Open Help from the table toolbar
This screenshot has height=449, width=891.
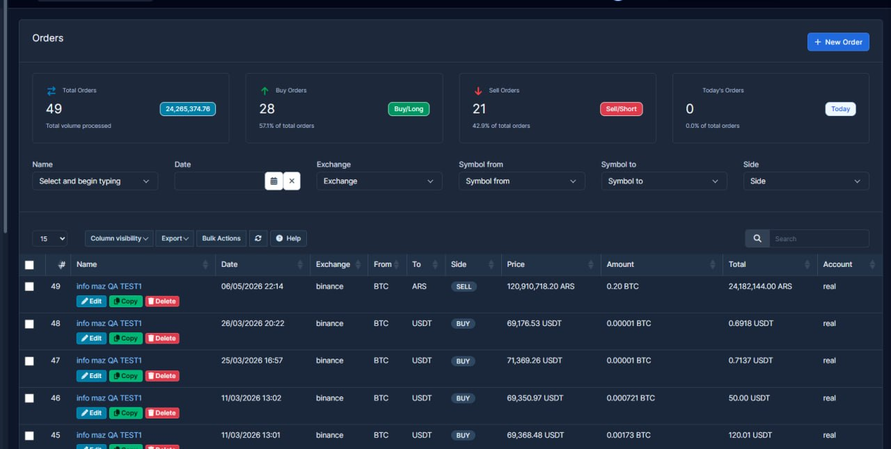pyautogui.click(x=288, y=238)
